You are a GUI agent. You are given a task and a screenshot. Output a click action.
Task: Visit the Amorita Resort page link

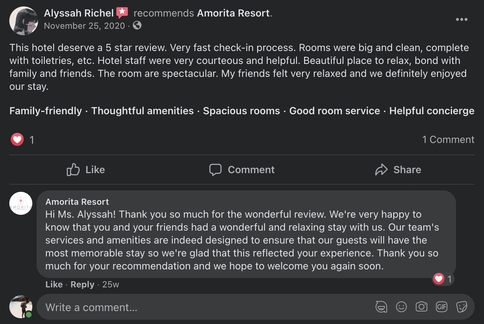[x=233, y=12]
